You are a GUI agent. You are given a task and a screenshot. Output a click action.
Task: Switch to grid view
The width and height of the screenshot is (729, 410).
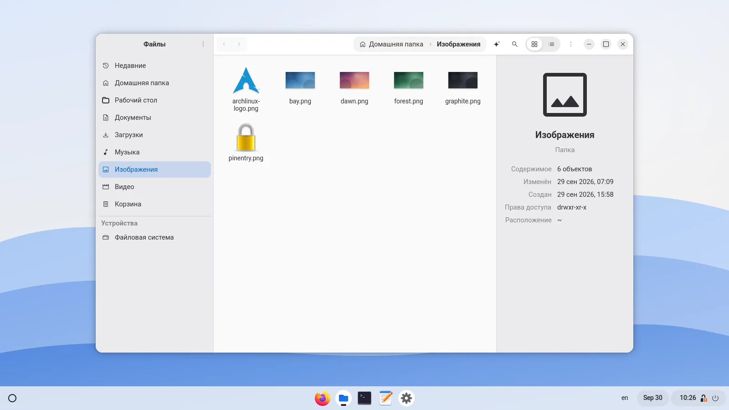pyautogui.click(x=534, y=44)
